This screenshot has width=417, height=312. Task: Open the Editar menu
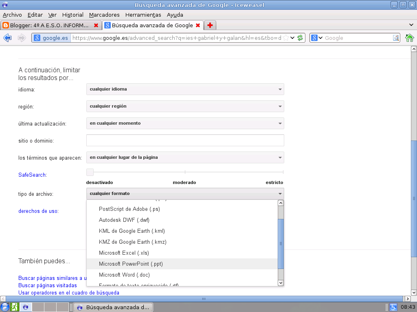35,15
